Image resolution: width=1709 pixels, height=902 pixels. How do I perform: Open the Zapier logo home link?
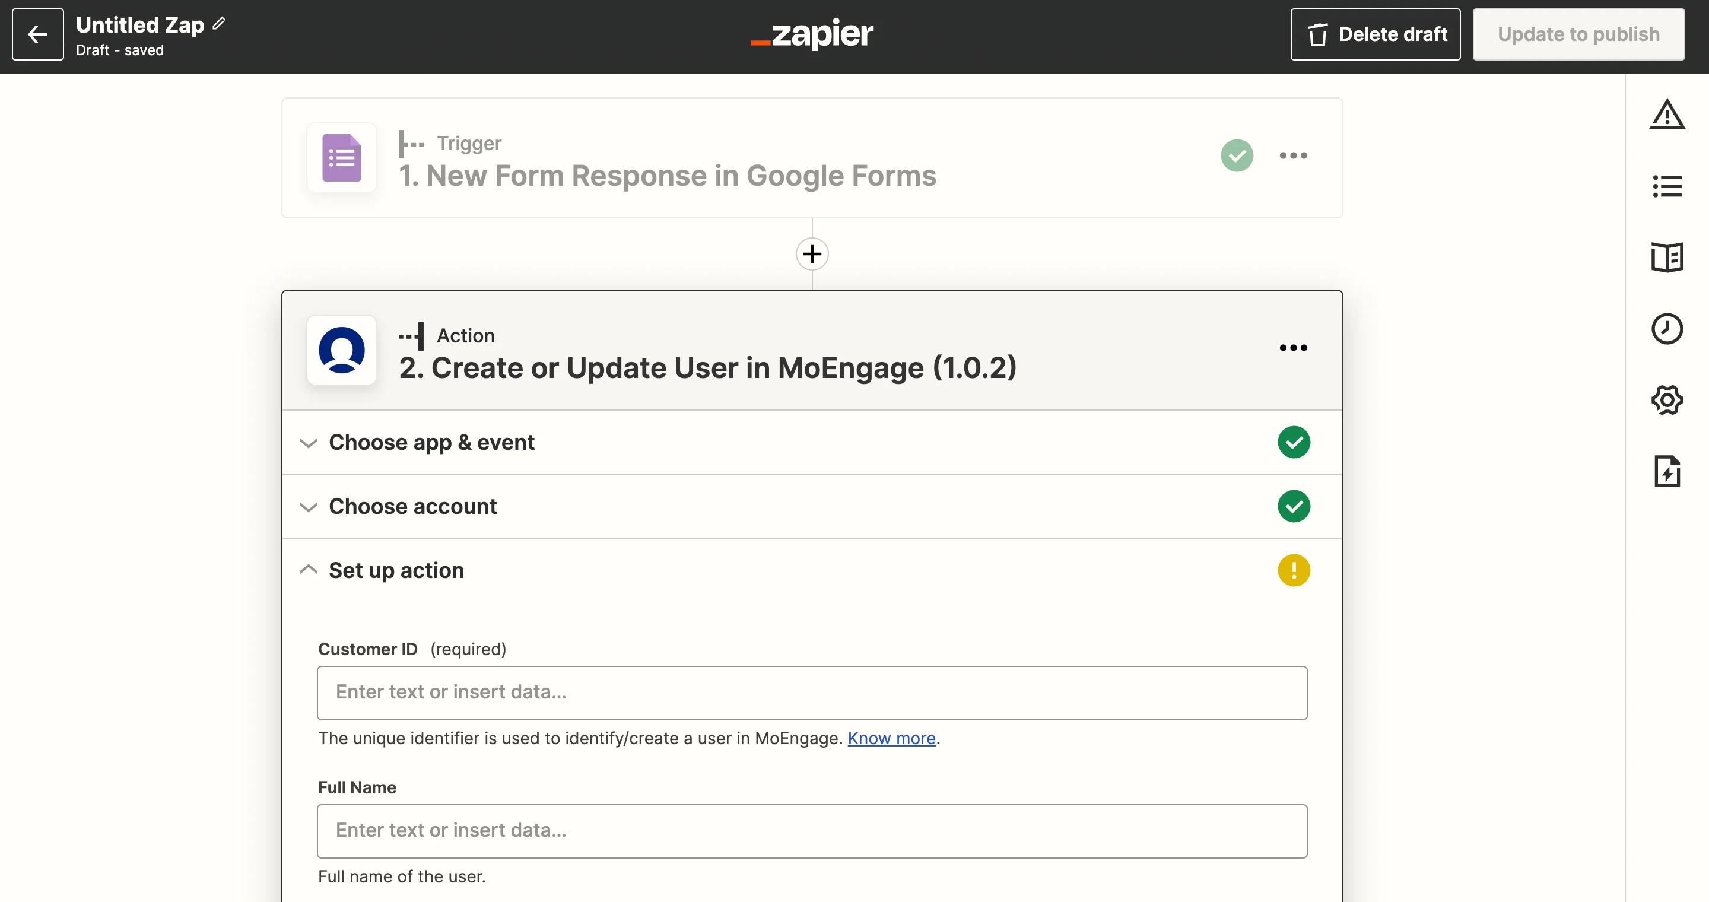pos(812,34)
